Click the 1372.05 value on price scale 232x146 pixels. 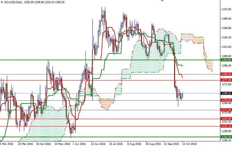pos(226,9)
